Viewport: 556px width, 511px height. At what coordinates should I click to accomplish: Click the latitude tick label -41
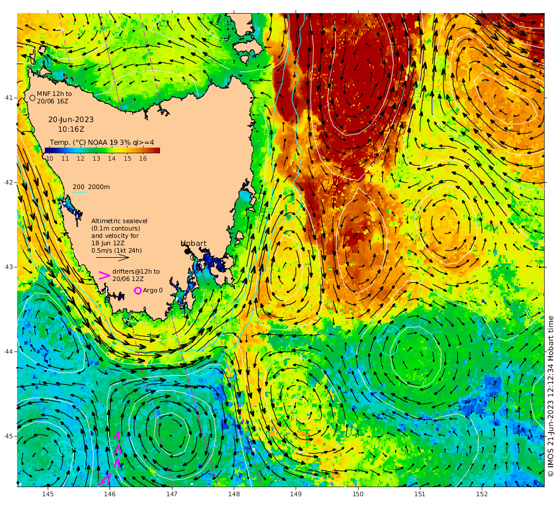(8, 98)
